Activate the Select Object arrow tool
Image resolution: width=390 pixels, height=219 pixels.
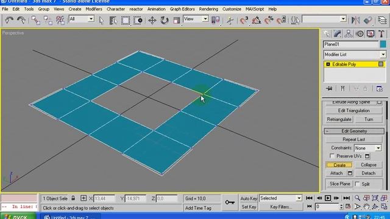(x=101, y=20)
